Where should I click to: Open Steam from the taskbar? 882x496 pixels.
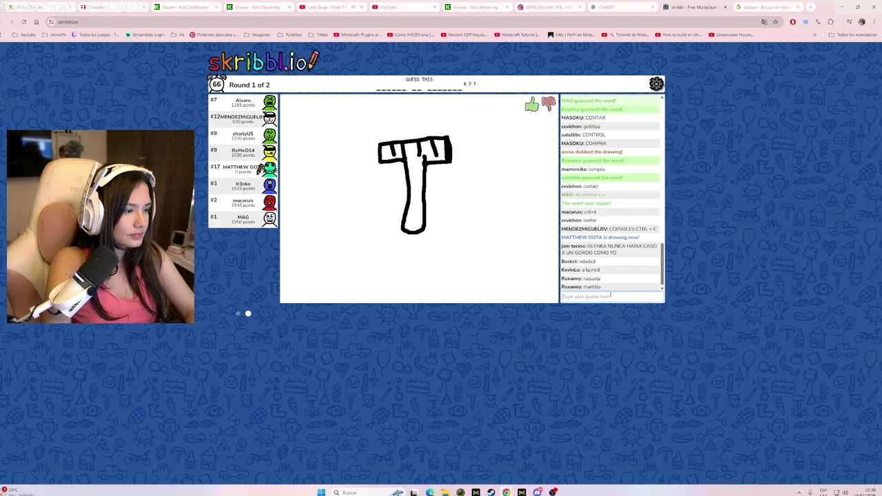pos(491,492)
